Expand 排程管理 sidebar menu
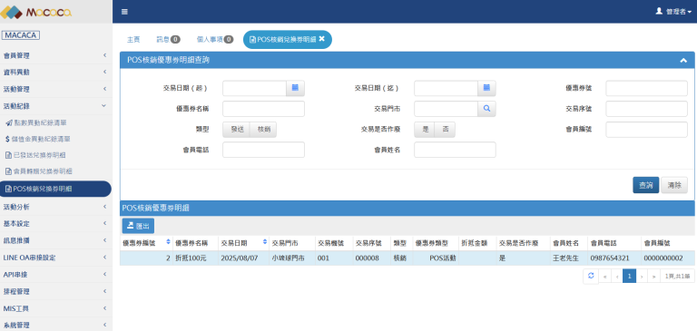Screen dimensions: 697x331 55,291
